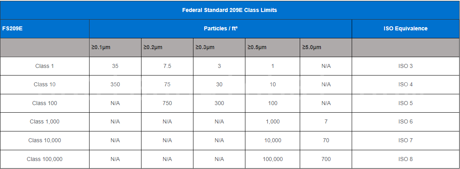The image size is (460, 169).
Task: Click the ≥0.2µm subheader cell
Action: [153, 48]
